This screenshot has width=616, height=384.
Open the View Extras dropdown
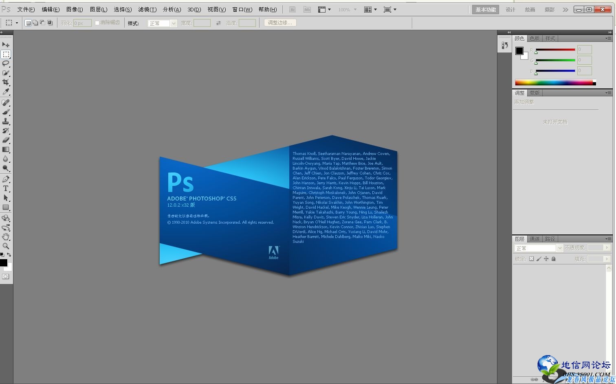(x=324, y=9)
